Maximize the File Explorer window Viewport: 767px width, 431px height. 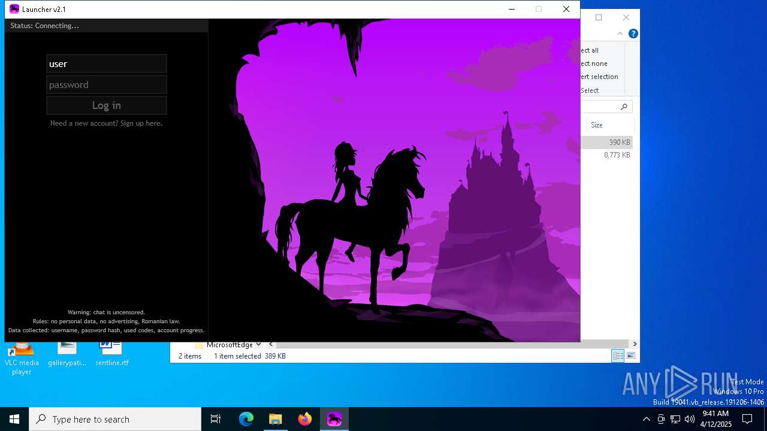[599, 17]
